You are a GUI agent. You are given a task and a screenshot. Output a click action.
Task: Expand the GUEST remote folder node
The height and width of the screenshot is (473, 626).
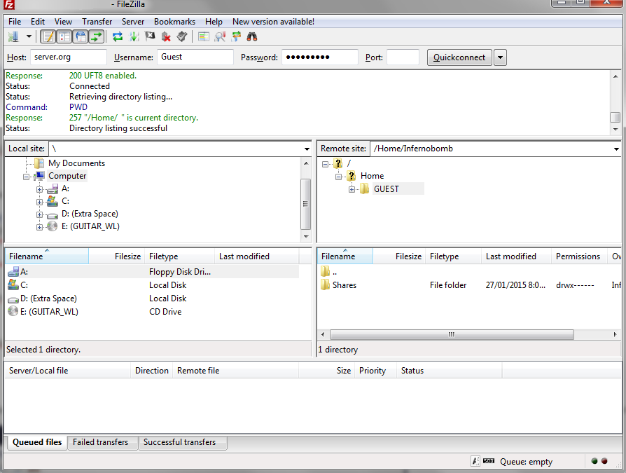[352, 190]
